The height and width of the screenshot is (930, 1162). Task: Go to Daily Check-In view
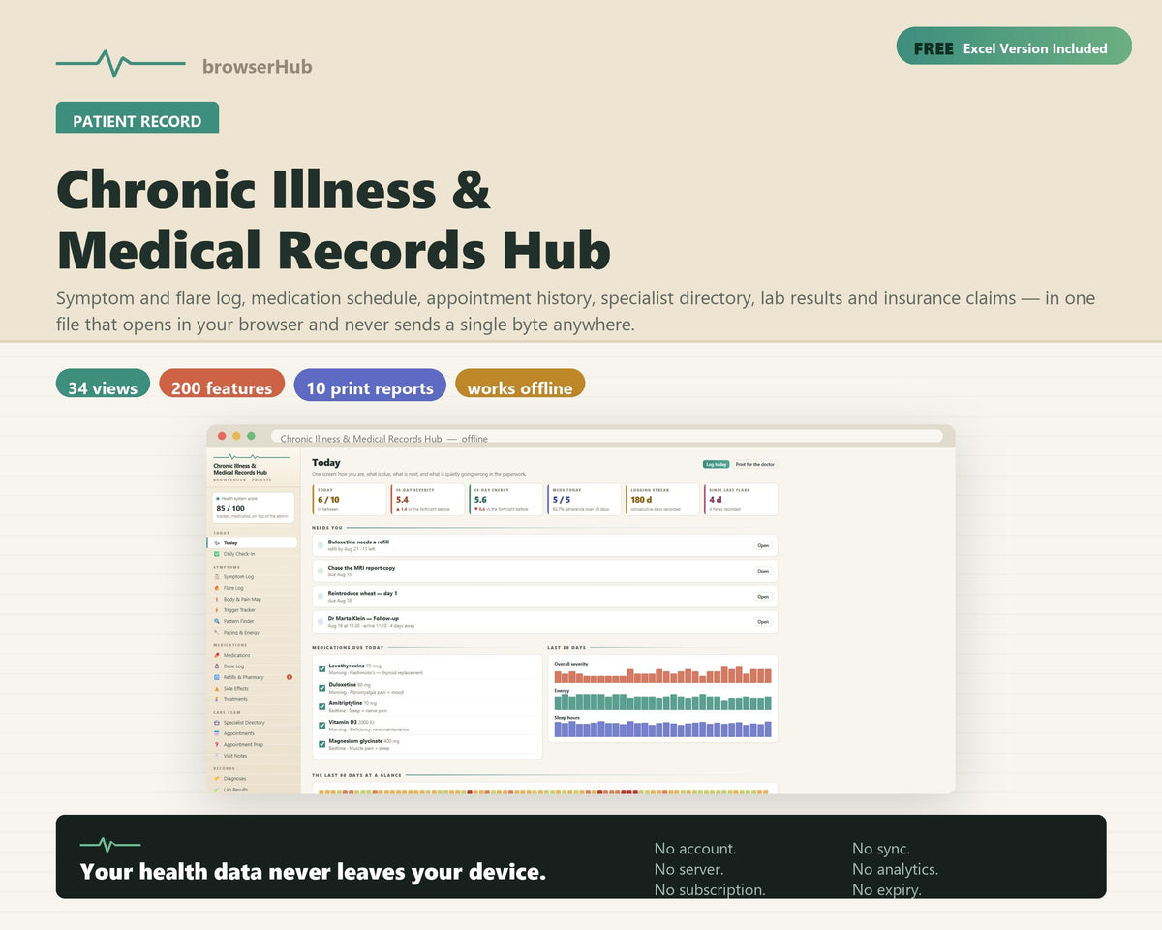tap(254, 554)
